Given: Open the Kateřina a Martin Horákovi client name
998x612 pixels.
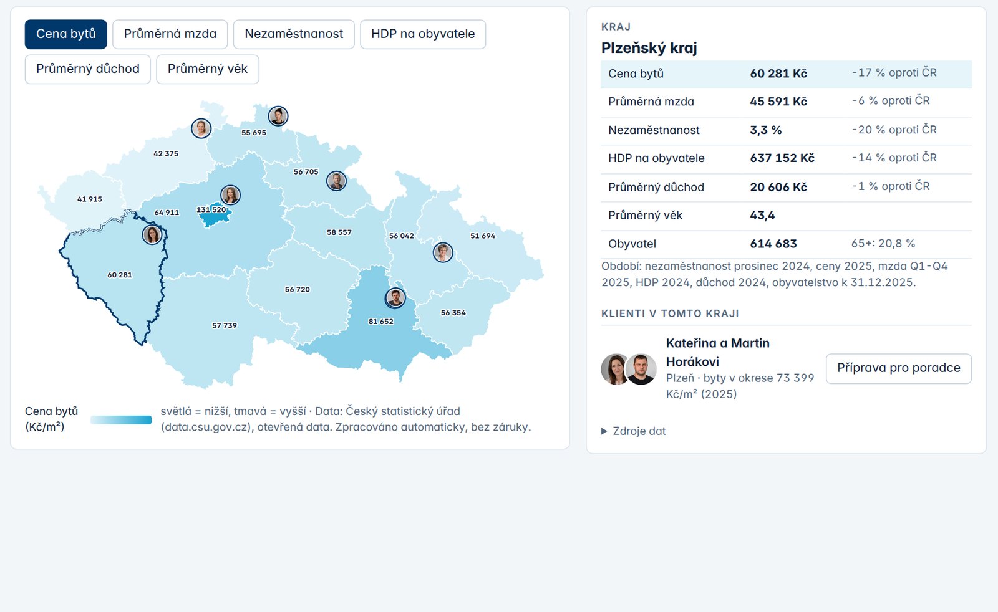Looking at the screenshot, I should [718, 353].
